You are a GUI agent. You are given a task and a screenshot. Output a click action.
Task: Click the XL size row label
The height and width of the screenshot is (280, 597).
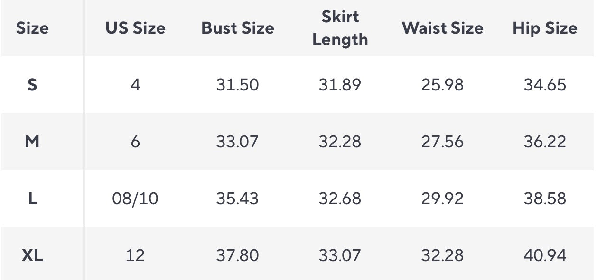[32, 256]
